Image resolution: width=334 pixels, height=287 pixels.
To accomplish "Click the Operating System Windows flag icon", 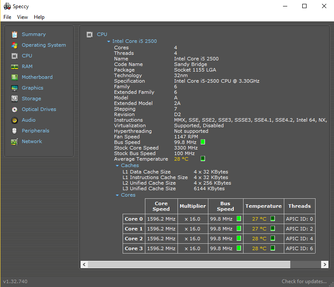I will click(x=15, y=45).
